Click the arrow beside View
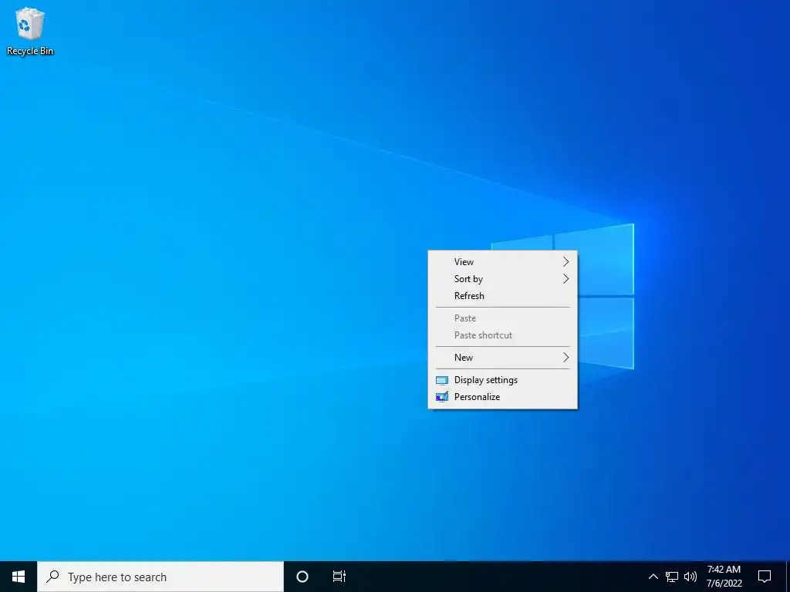790x592 pixels. pos(565,262)
